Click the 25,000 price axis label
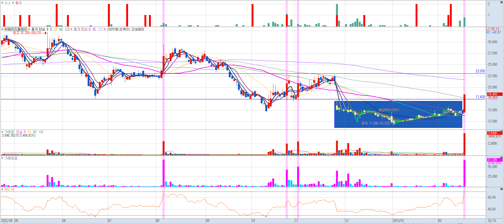This screenshot has width=504, height=224. [492, 64]
